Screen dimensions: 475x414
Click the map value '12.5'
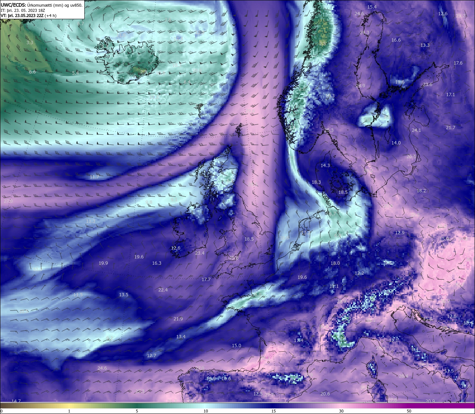pos(258,394)
